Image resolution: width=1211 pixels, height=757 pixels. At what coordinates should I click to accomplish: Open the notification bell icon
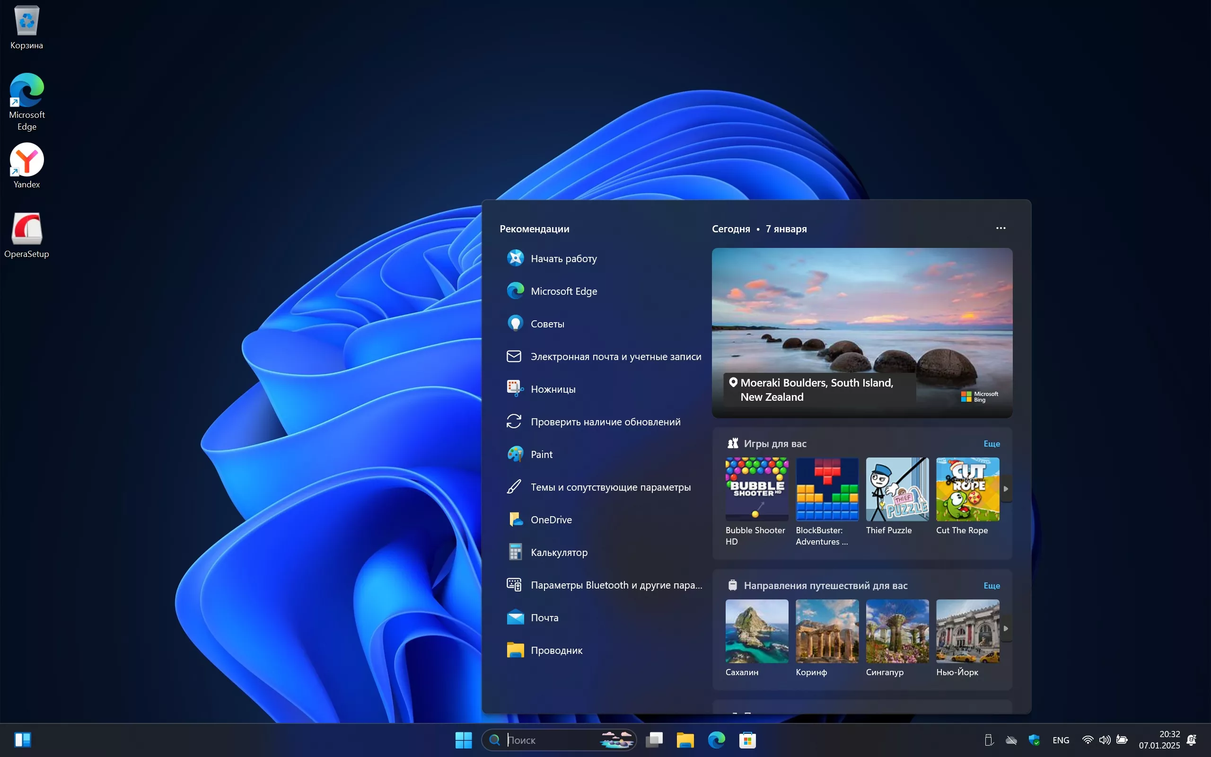[1192, 739]
